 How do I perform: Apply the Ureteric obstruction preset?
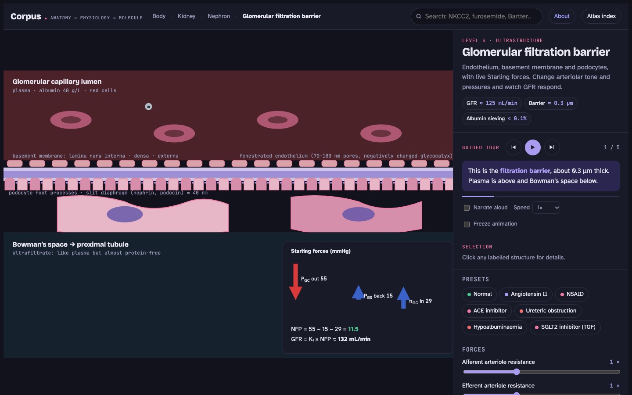[548, 311]
